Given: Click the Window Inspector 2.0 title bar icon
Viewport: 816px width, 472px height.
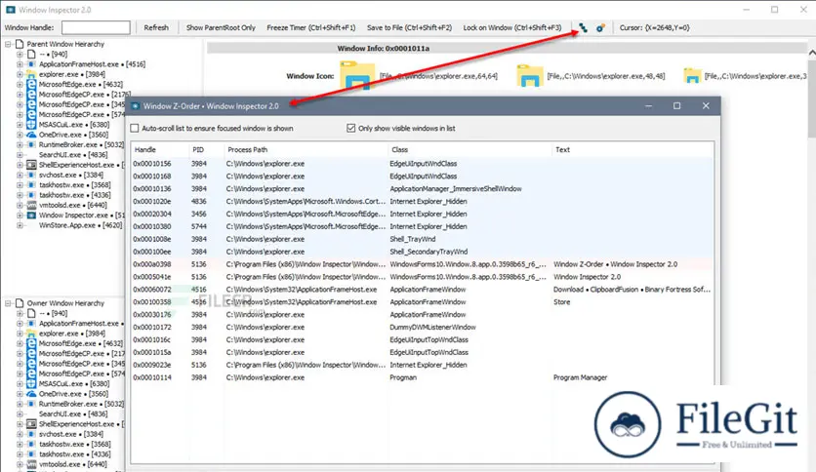Looking at the screenshot, I should click(x=10, y=10).
